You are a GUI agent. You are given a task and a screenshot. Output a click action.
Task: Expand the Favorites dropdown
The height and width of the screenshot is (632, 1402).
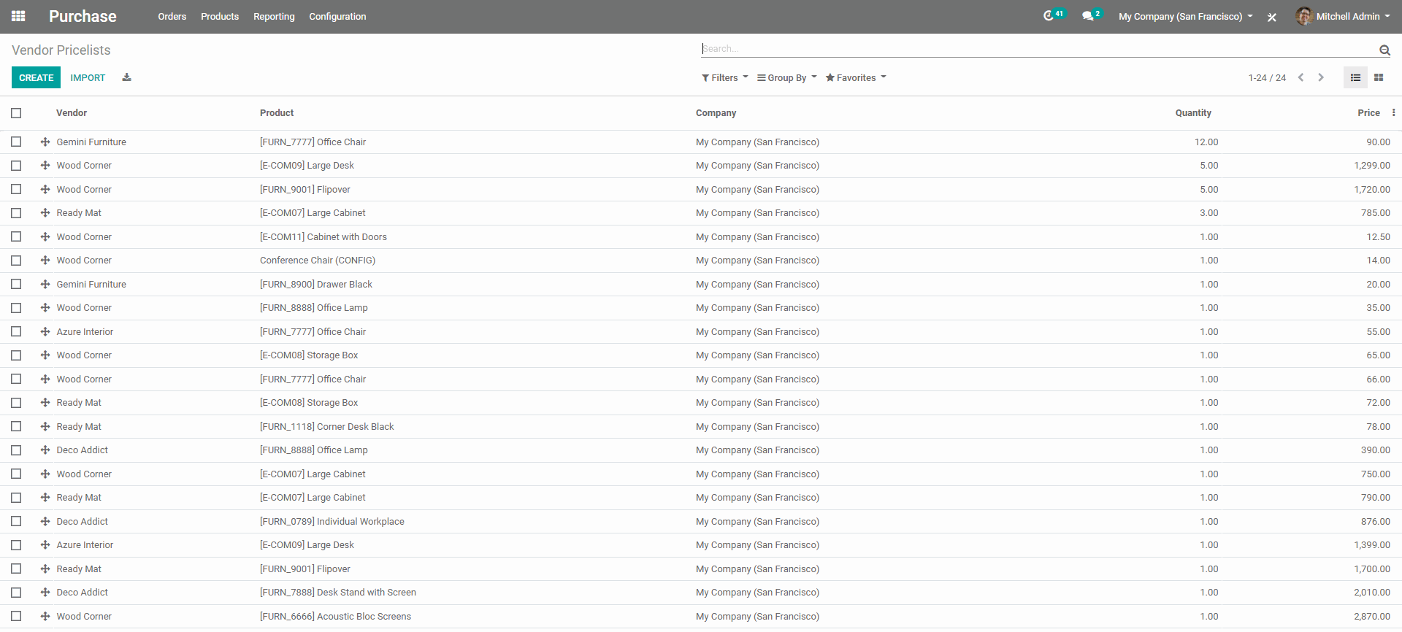click(x=856, y=77)
